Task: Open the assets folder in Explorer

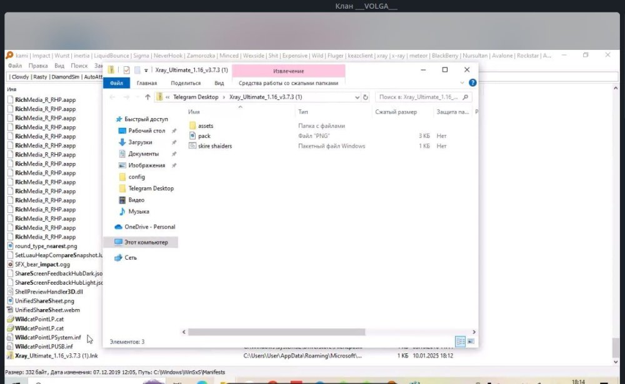Action: coord(206,126)
